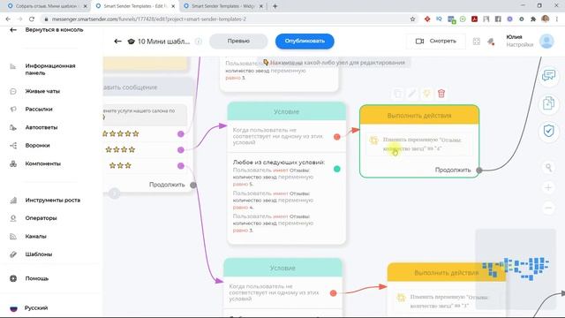Reload the page in browser
The image size is (565, 318).
32,19
